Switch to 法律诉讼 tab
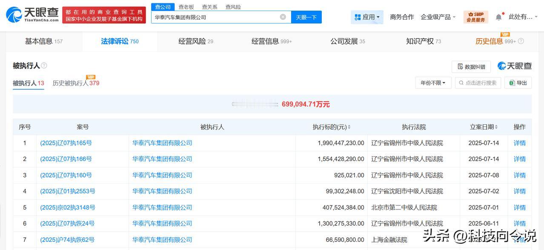Viewport: 544px width, 250px height. click(120, 41)
